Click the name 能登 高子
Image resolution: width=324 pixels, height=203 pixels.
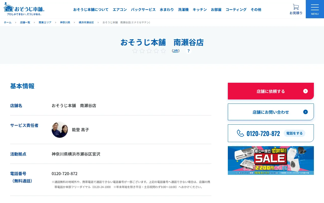tap(80, 130)
